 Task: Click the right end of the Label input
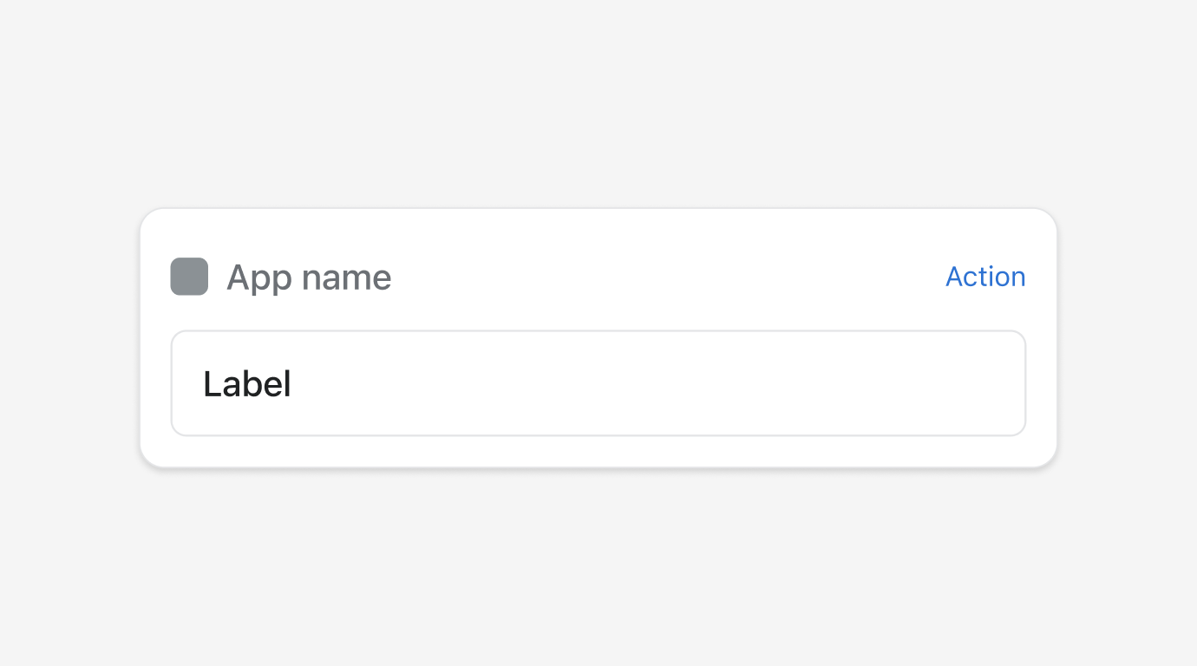click(997, 383)
